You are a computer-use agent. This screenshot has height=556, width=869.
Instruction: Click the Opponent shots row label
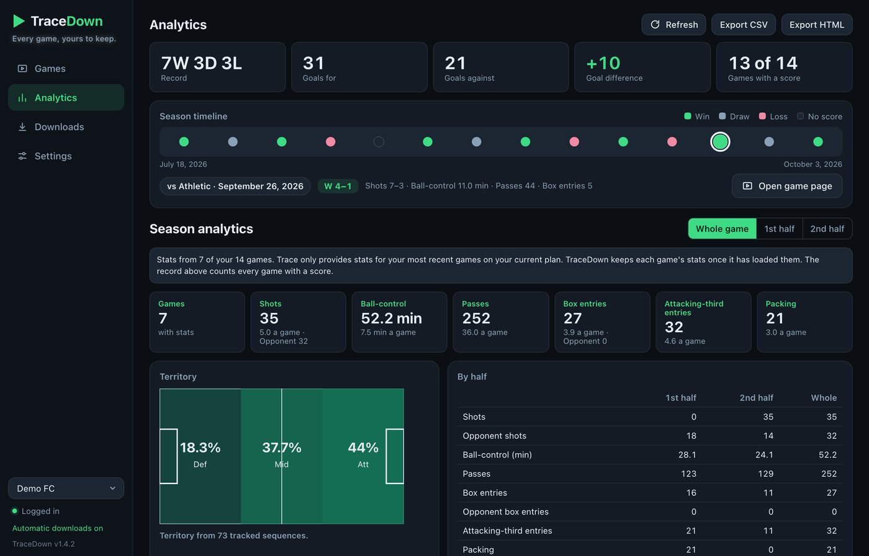tap(494, 436)
